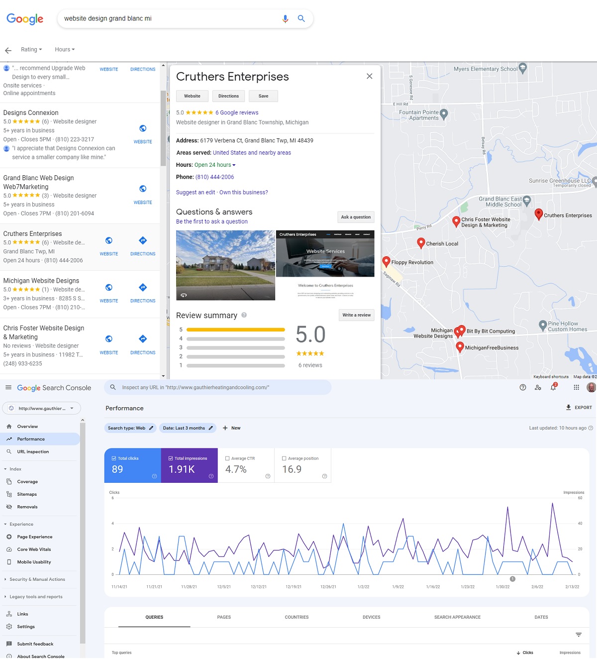Click the Search Console help icon

coord(523,388)
